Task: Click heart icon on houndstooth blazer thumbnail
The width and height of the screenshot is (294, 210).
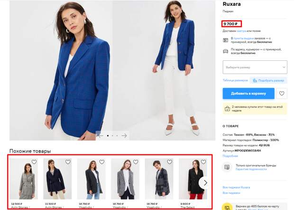Action: pyautogui.click(x=136, y=162)
